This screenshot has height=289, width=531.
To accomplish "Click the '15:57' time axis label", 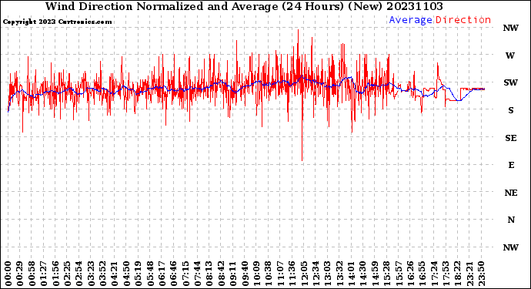I will [x=399, y=274].
